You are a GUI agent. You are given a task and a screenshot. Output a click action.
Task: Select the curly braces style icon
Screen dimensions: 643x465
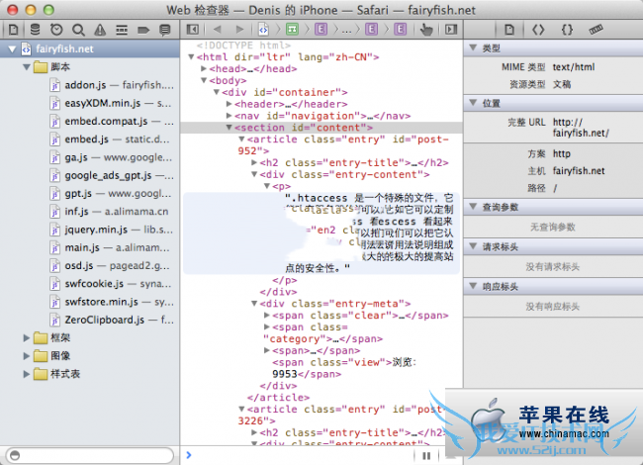click(567, 30)
